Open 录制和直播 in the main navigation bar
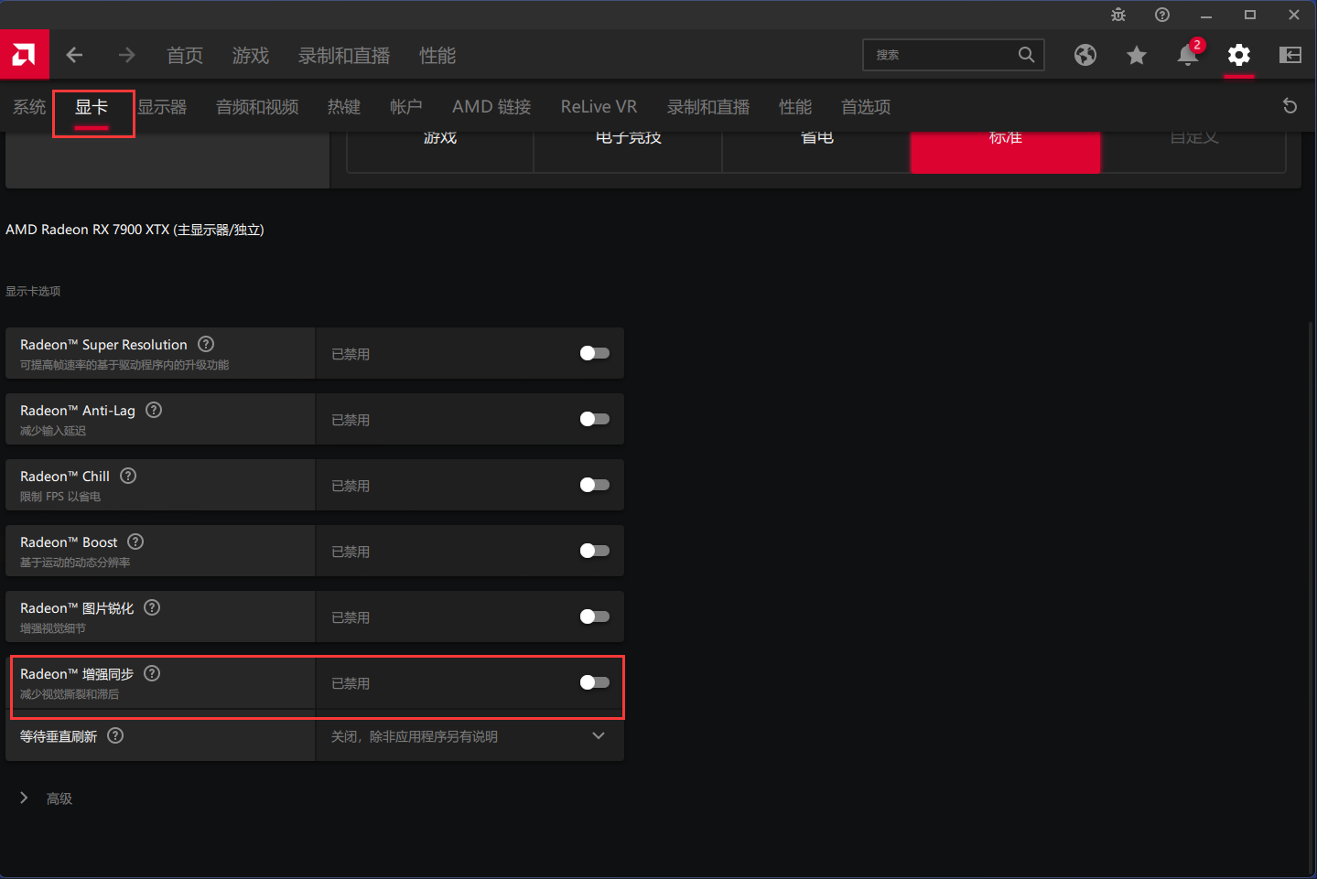Image resolution: width=1317 pixels, height=879 pixels. click(x=344, y=56)
